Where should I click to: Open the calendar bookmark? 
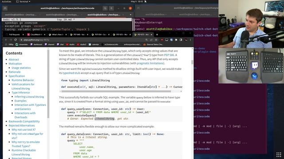[94, 44]
